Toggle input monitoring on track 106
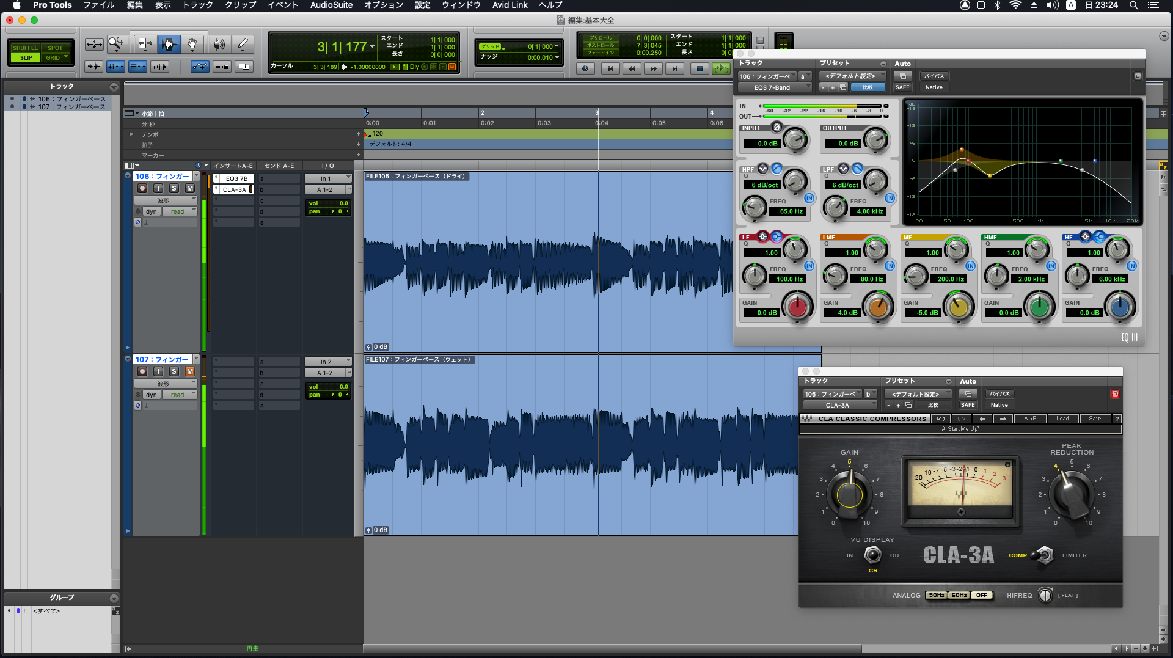The height and width of the screenshot is (658, 1173). 158,188
